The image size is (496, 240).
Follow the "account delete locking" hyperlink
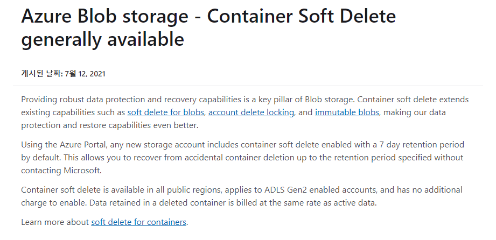click(x=251, y=112)
